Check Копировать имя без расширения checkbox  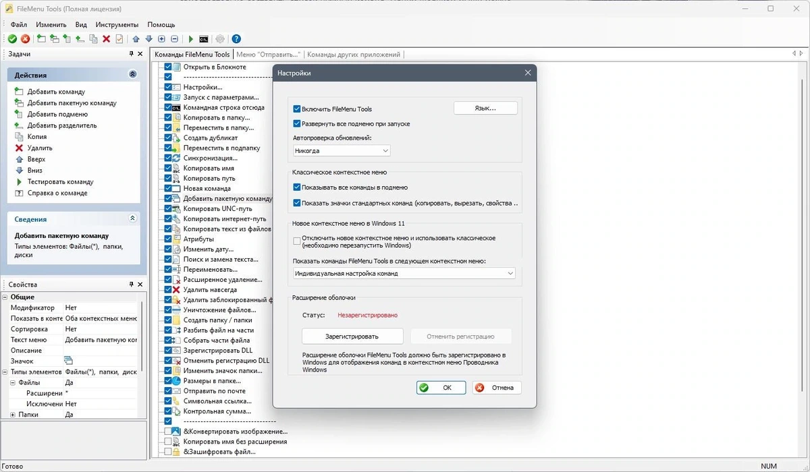coord(168,442)
